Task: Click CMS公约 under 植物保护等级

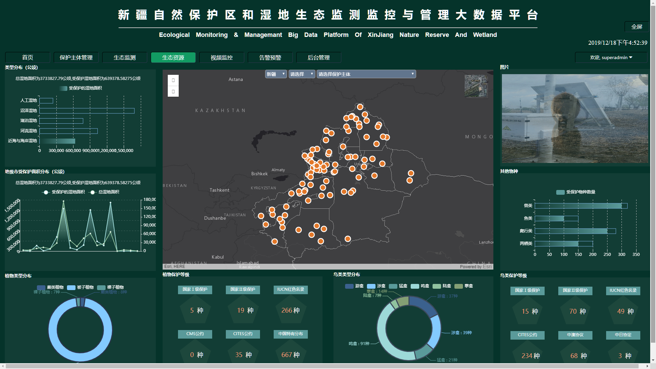Action: [195, 334]
